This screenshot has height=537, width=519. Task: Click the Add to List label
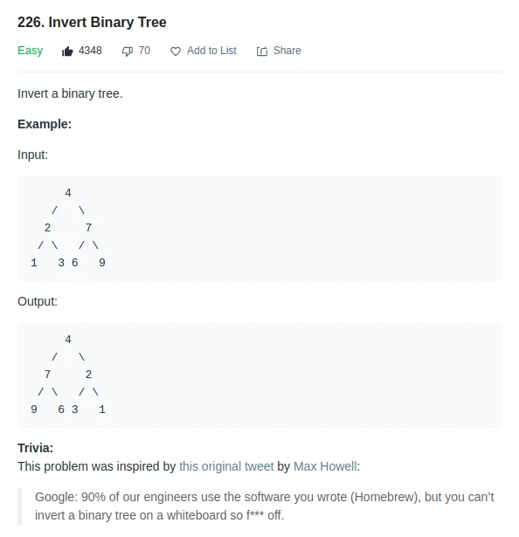[x=211, y=51]
